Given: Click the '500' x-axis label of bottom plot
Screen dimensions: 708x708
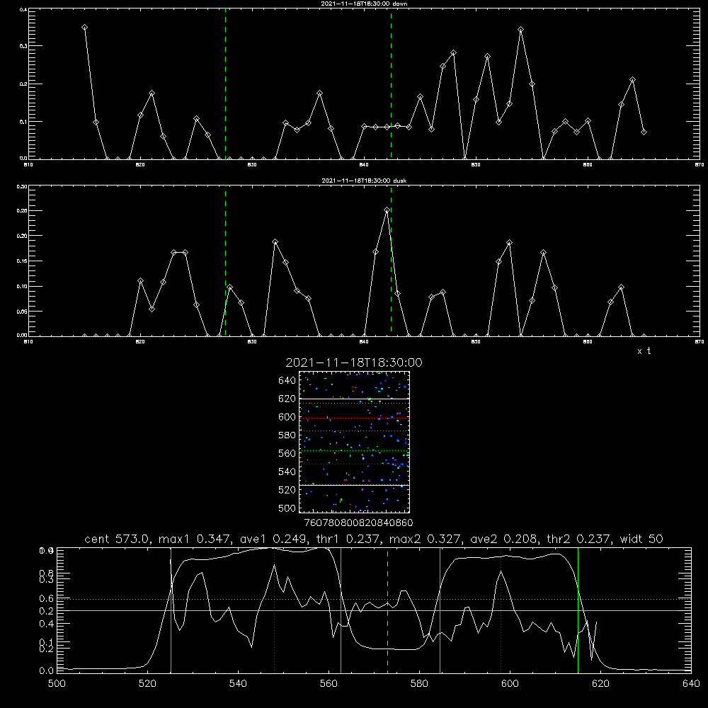Looking at the screenshot, I should coord(57,684).
